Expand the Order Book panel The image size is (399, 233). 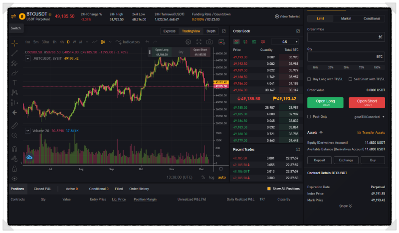tap(298, 31)
